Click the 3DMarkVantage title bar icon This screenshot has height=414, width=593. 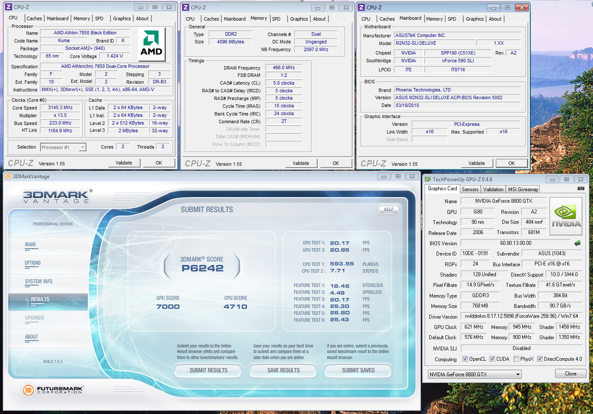click(8, 176)
